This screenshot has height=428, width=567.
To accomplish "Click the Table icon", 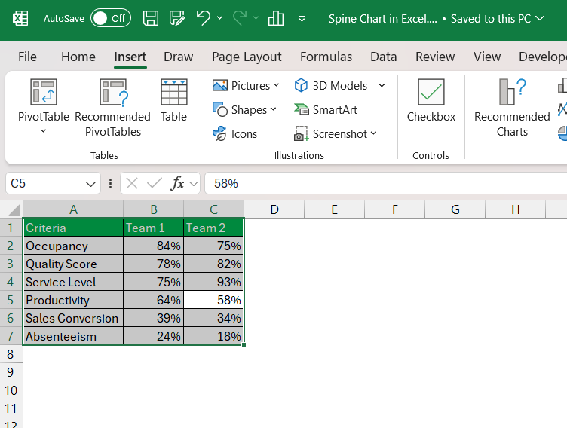I will pyautogui.click(x=174, y=92).
